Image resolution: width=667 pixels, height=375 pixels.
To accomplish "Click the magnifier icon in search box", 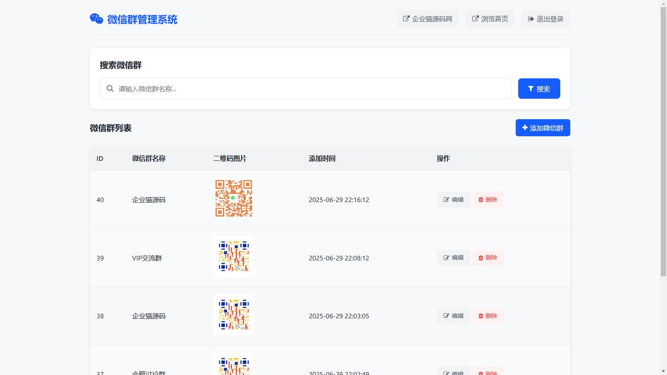I will [x=110, y=88].
